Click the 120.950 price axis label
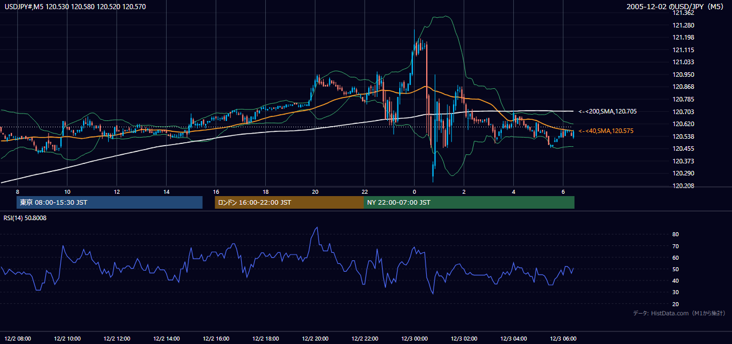The image size is (732, 344). [x=683, y=75]
